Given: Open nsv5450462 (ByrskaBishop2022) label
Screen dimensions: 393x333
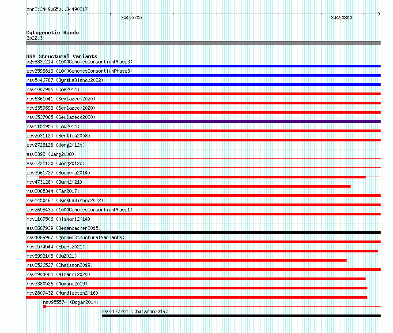Looking at the screenshot, I should [65, 200].
